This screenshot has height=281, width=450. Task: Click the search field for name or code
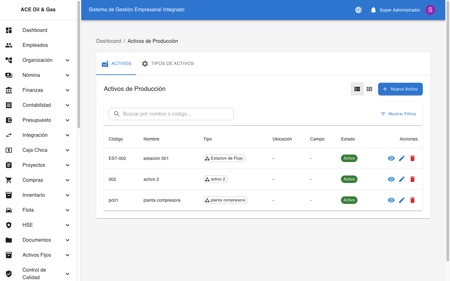click(x=171, y=114)
